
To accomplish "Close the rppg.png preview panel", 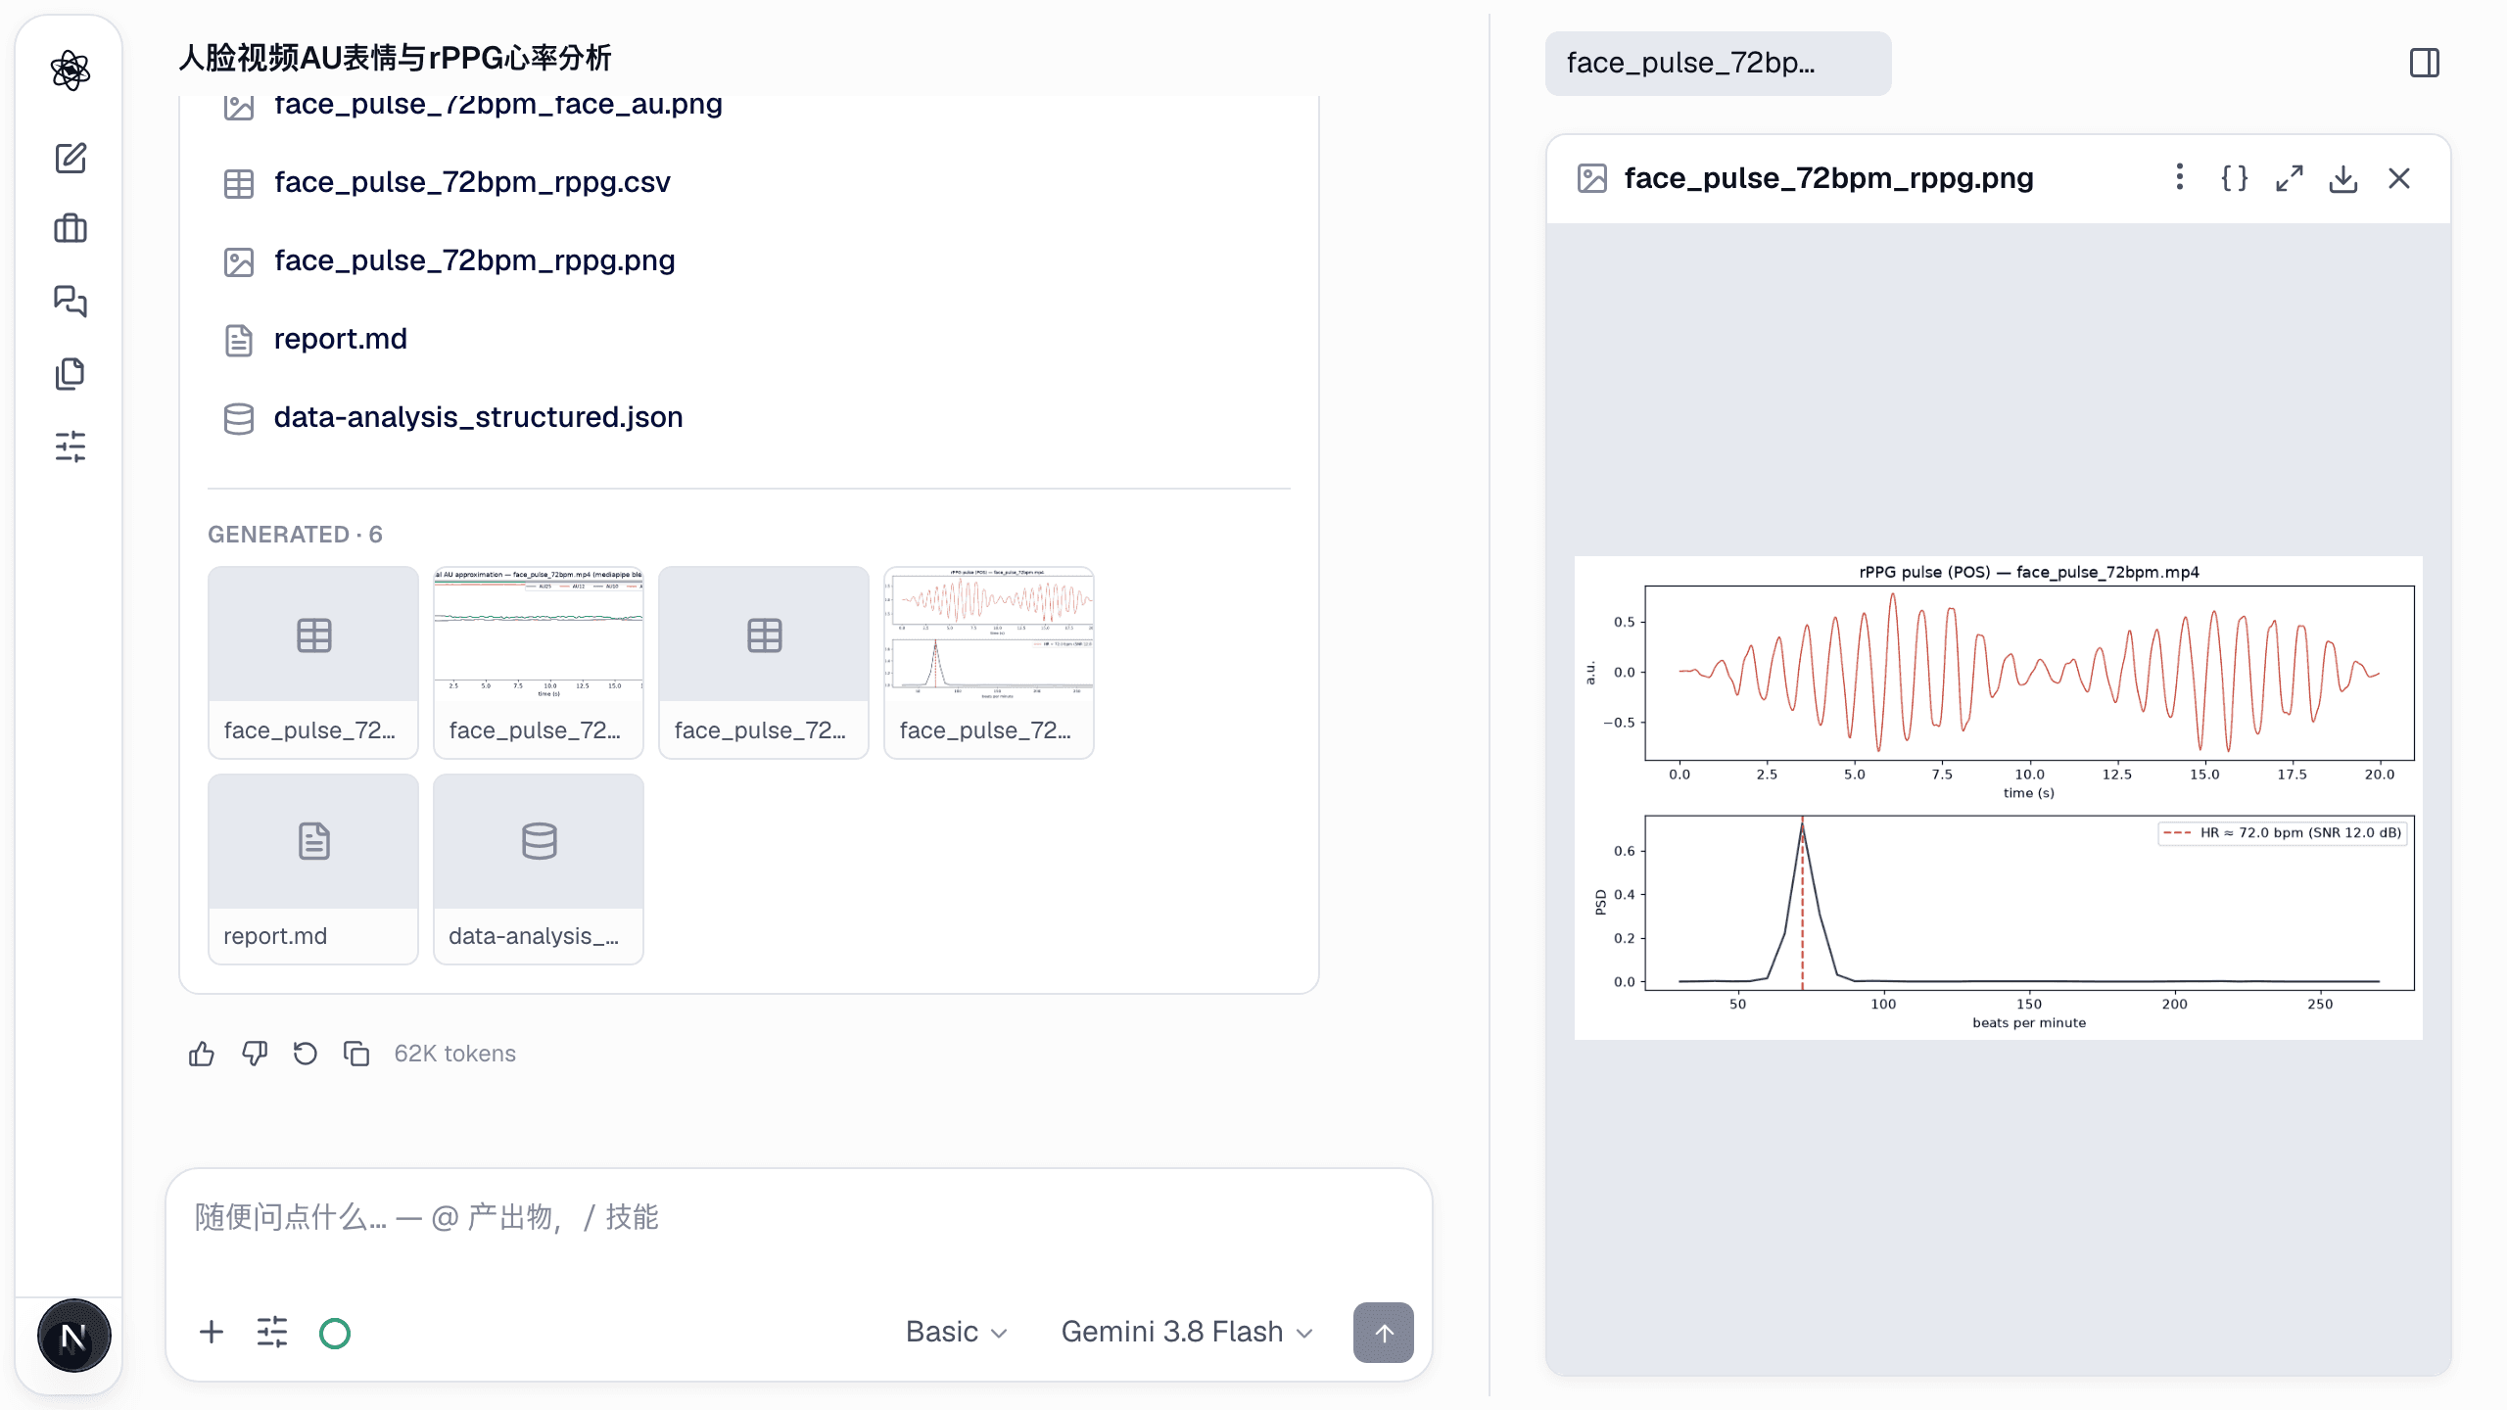I will (2399, 178).
